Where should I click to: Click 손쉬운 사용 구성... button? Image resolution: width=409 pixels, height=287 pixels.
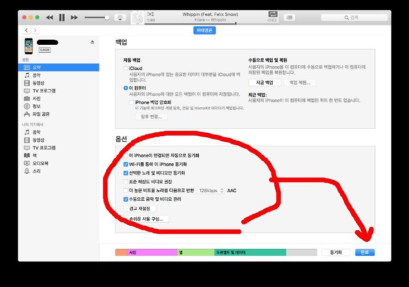tap(146, 219)
